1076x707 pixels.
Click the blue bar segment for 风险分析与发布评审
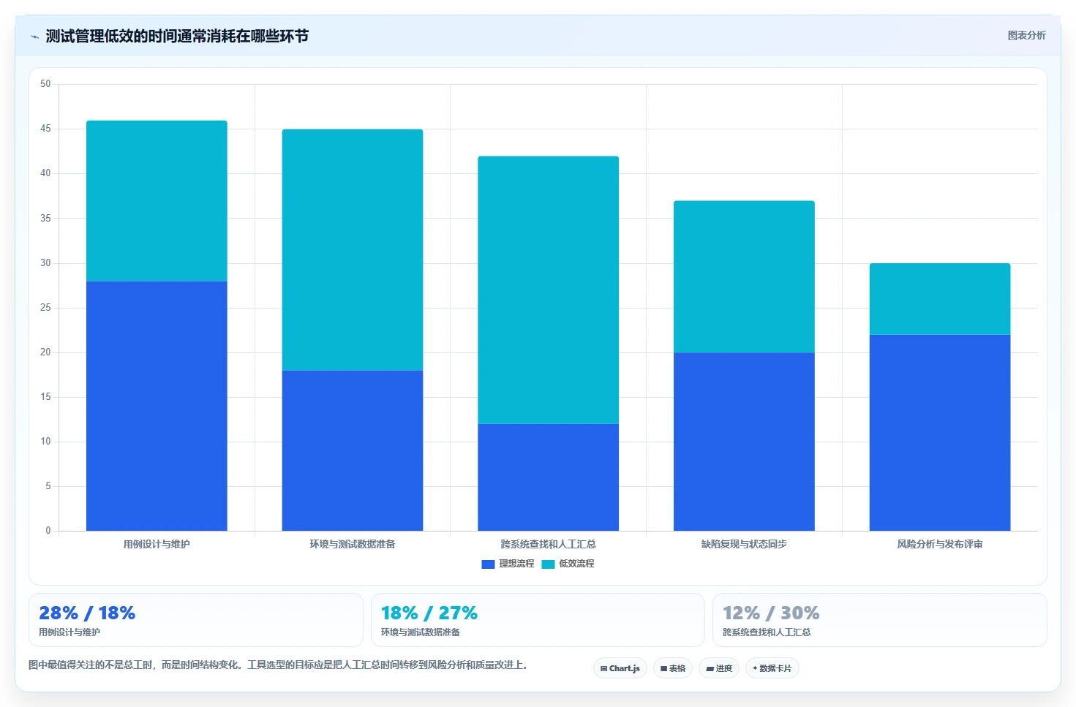940,433
